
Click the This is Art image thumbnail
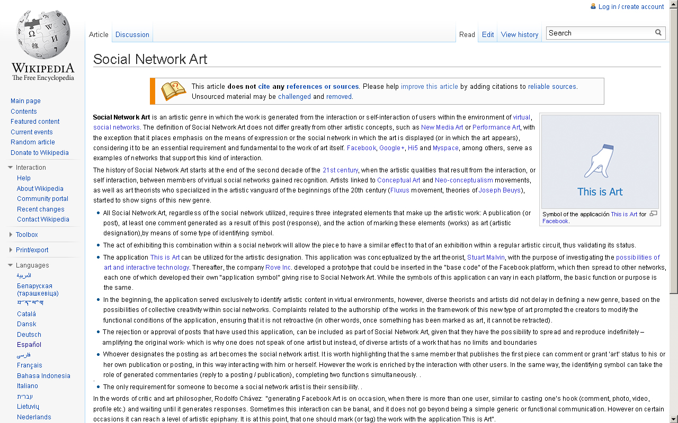600,160
